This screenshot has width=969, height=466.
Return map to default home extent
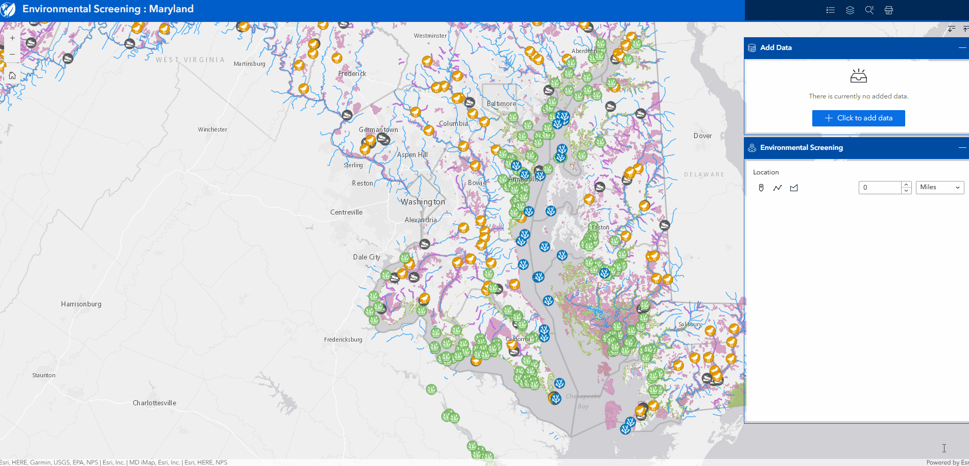[x=12, y=75]
